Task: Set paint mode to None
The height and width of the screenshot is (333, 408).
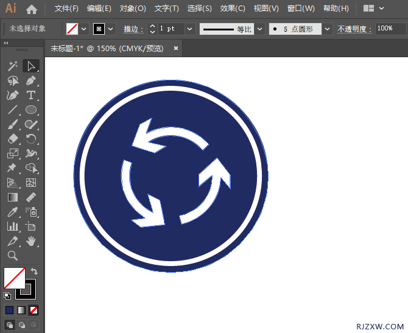Action: (x=34, y=310)
